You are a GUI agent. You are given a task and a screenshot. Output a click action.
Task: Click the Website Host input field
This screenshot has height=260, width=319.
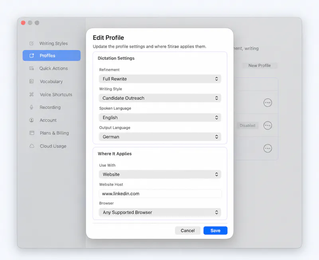pyautogui.click(x=160, y=194)
